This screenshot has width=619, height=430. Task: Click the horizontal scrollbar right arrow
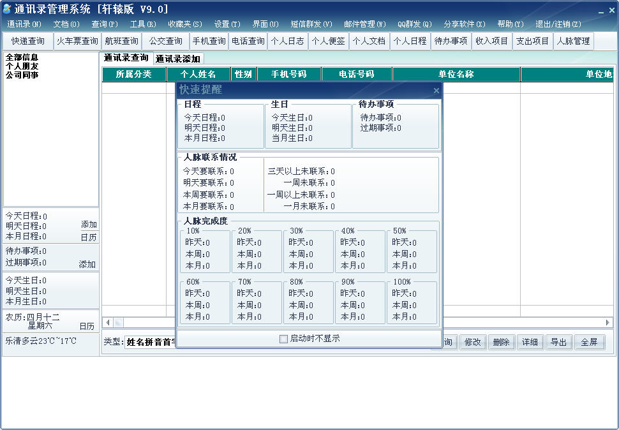click(608, 322)
